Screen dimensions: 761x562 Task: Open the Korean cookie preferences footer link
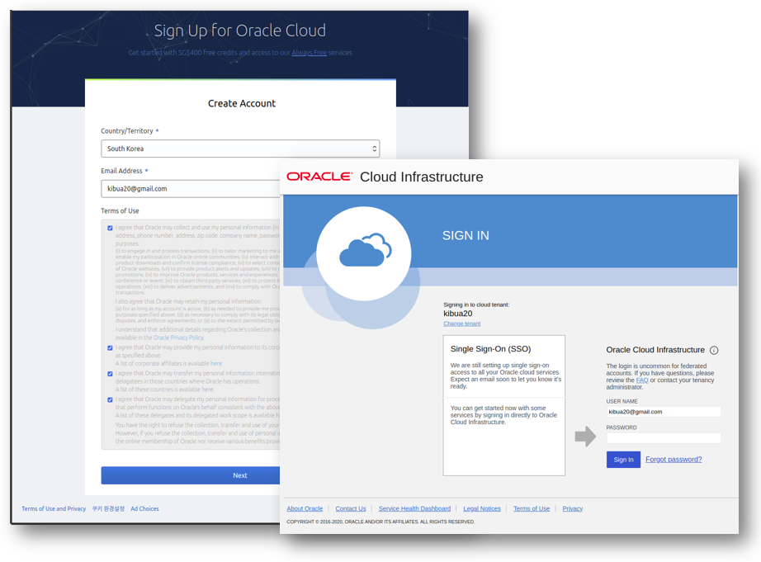tap(108, 508)
